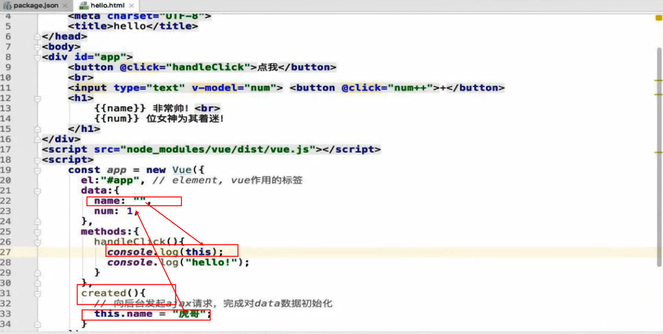Click the standalone <br> tag on line 10
Image resolution: width=663 pixels, height=334 pixels.
[81, 77]
